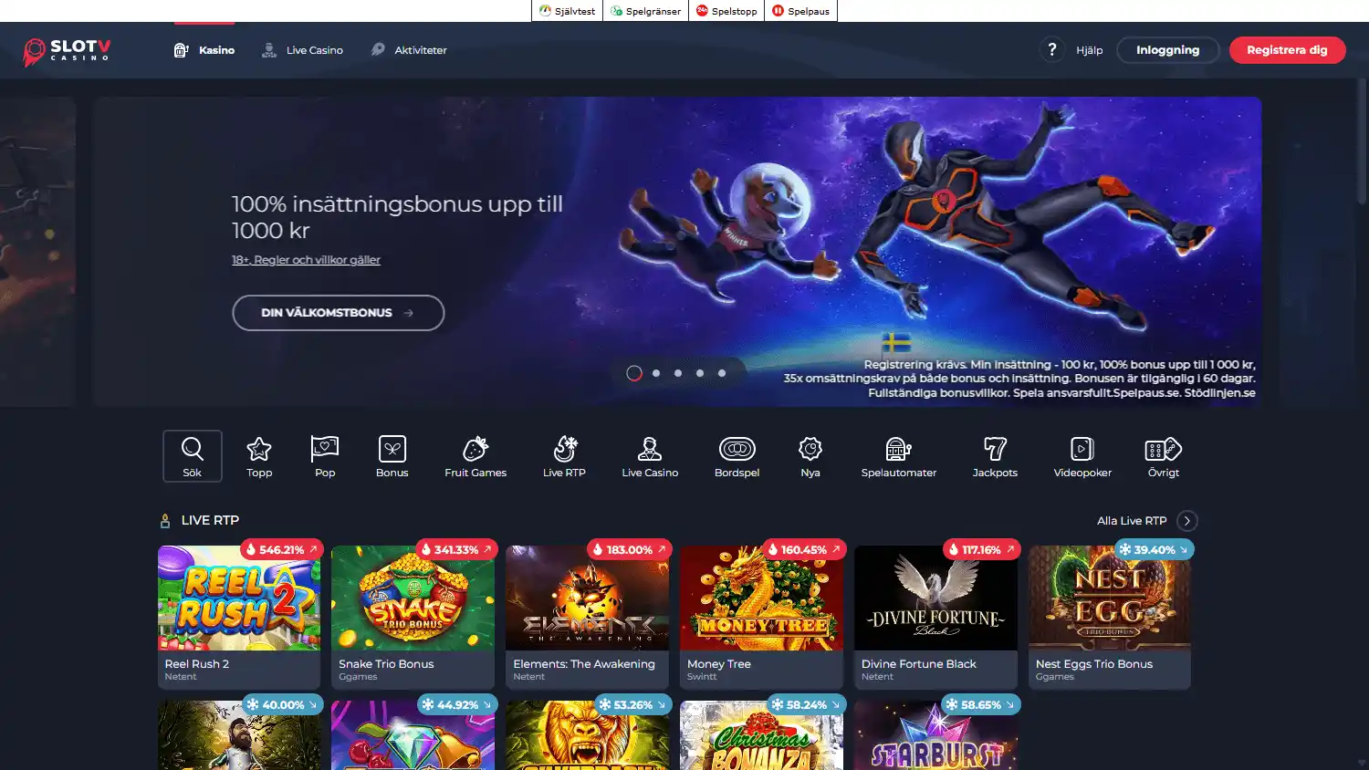Click the Hjälp link
The image size is (1369, 770).
(1089, 50)
